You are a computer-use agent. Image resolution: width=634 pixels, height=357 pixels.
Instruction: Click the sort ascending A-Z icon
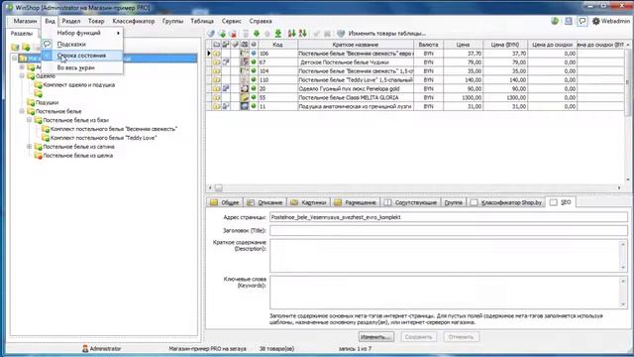[x=291, y=34]
